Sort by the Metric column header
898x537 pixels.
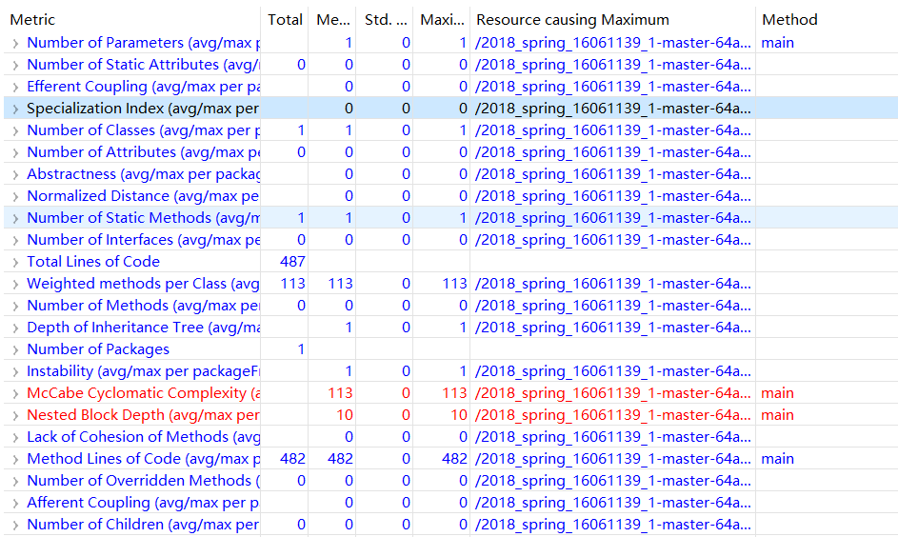coord(32,19)
